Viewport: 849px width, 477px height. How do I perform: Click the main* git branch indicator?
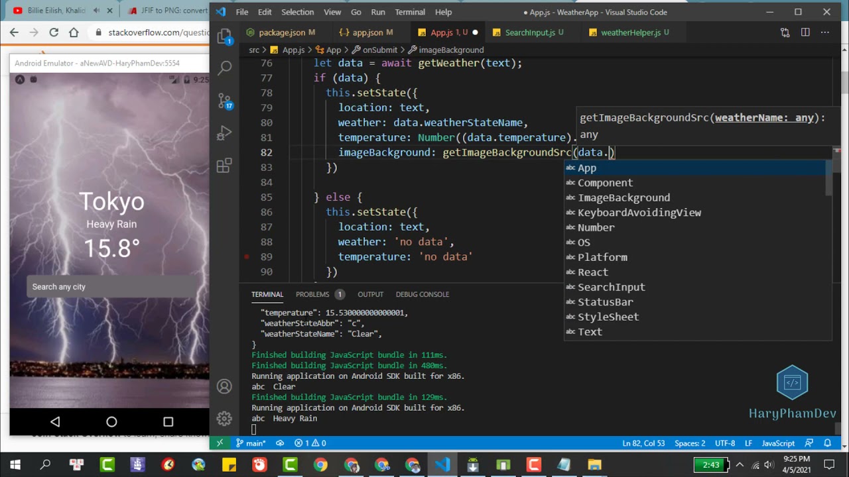tap(251, 443)
